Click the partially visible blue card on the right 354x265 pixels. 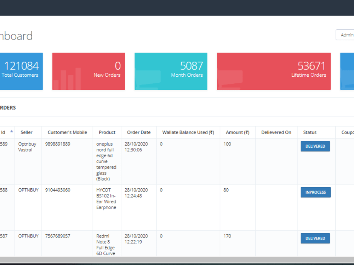(x=347, y=71)
